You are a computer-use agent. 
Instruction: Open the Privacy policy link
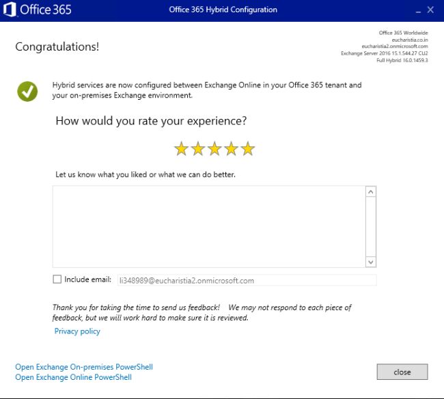point(77,331)
